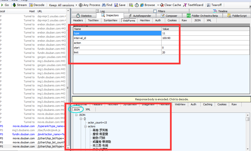Image resolution: width=251 pixels, height=151 pixels.
Task: Switch to the request Cookies tab
Action: [172, 20]
